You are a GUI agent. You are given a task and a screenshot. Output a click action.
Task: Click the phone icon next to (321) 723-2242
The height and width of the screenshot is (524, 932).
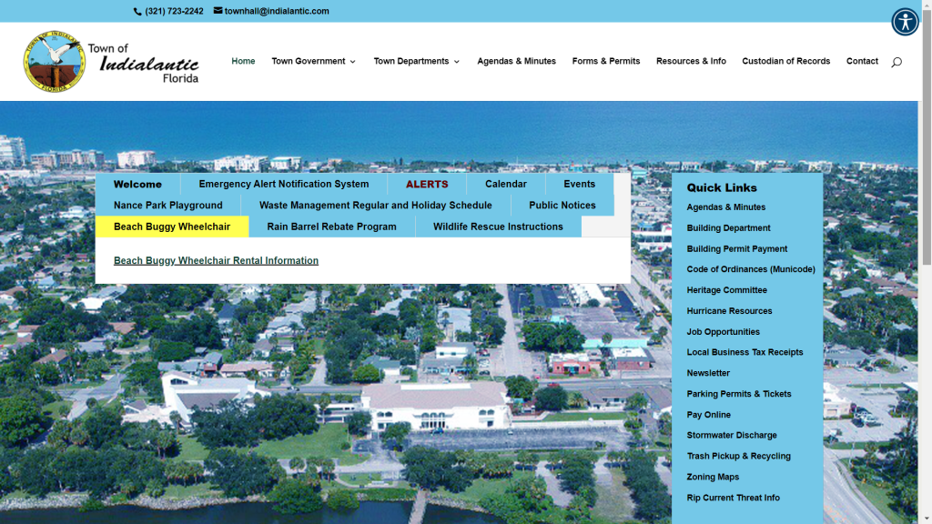tap(137, 11)
